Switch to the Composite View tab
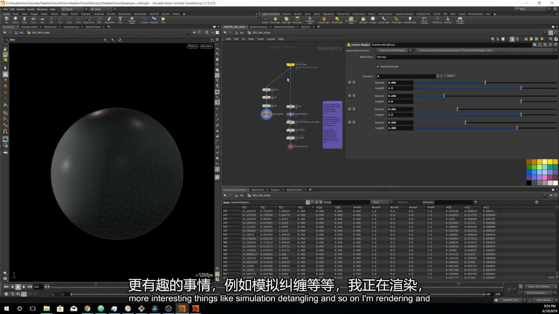The image size is (559, 314). click(71, 27)
